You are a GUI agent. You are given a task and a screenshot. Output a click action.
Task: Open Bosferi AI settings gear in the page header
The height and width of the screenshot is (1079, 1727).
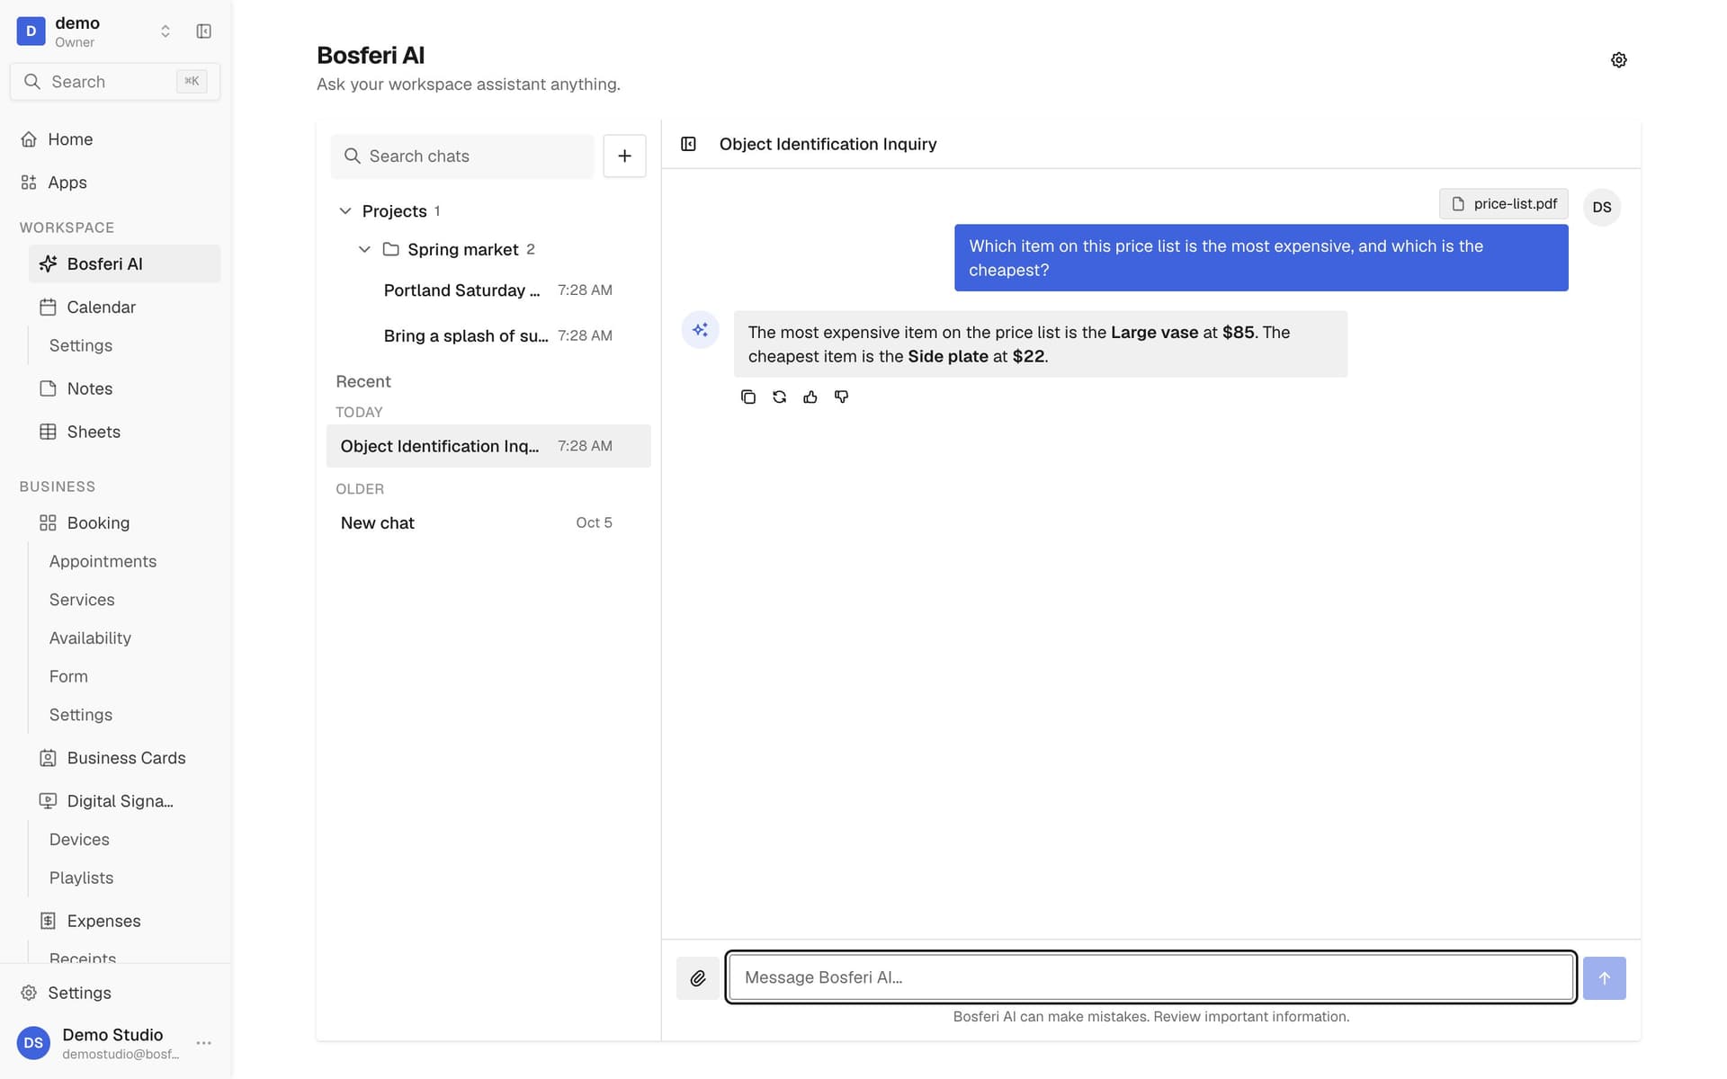(x=1618, y=60)
